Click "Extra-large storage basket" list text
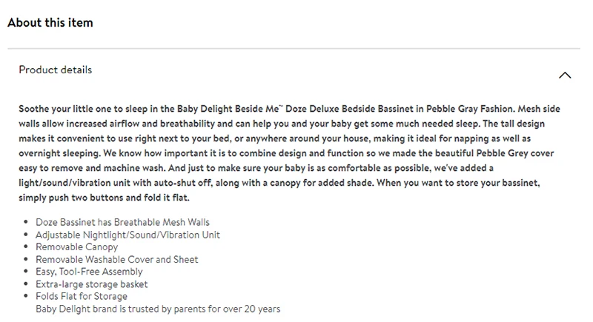This screenshot has width=593, height=322. [x=92, y=284]
